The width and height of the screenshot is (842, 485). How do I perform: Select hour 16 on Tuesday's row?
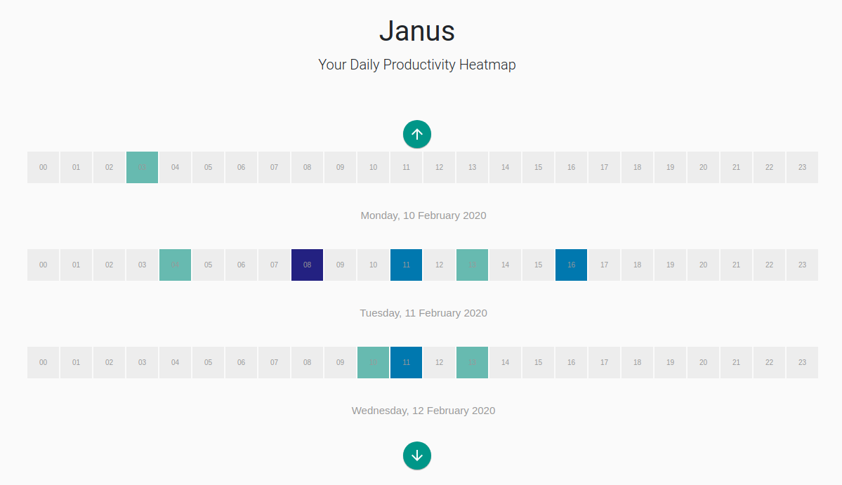pyautogui.click(x=571, y=265)
